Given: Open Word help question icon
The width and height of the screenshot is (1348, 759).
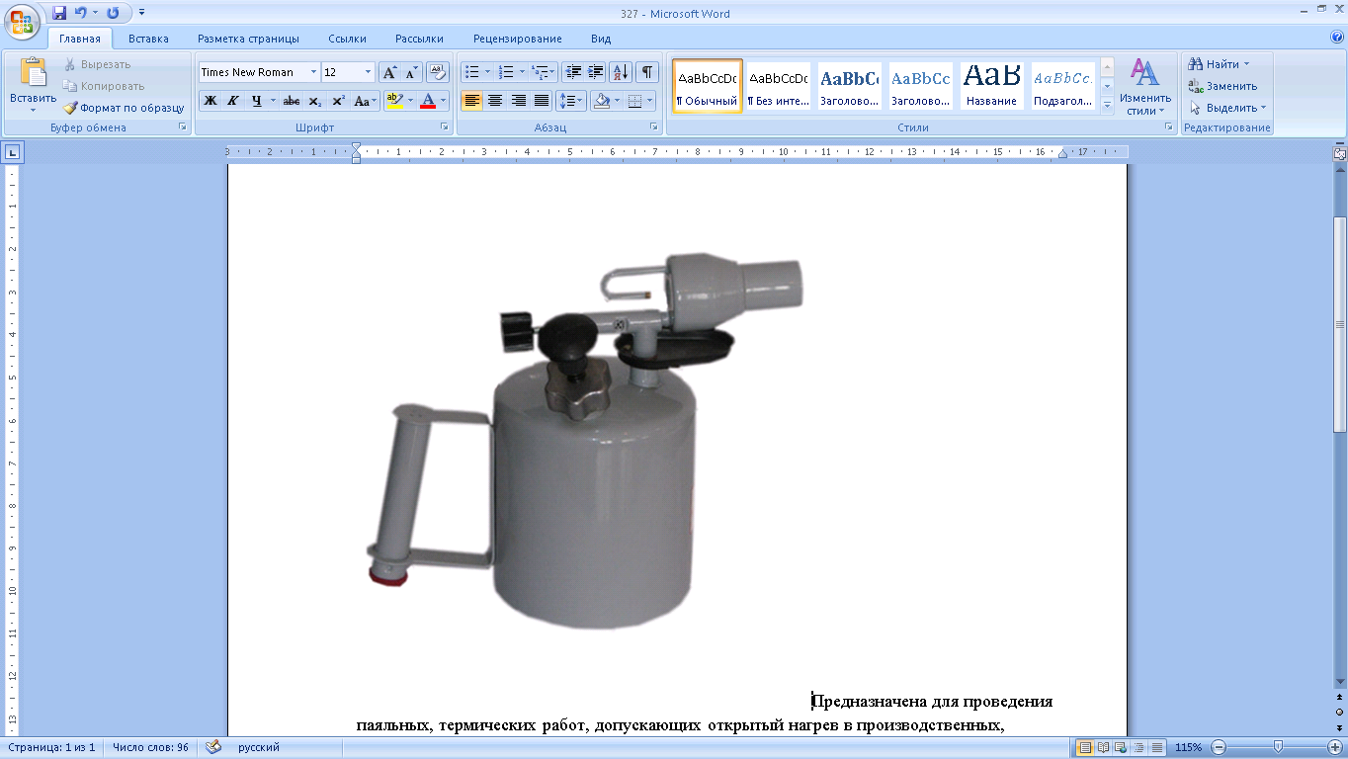Looking at the screenshot, I should (x=1337, y=38).
